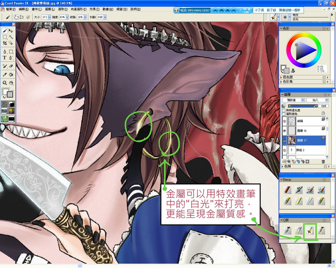Toggle visibility of 圖層 17
This screenshot has width=336, height=268.
[284, 140]
